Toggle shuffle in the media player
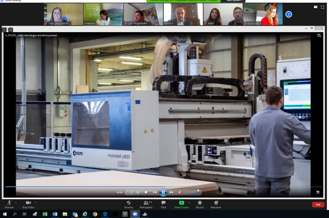This screenshot has width=329, height=218. (131, 192)
